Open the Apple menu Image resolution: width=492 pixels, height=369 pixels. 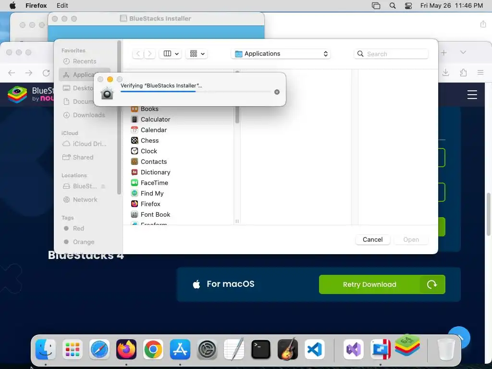[x=12, y=6]
